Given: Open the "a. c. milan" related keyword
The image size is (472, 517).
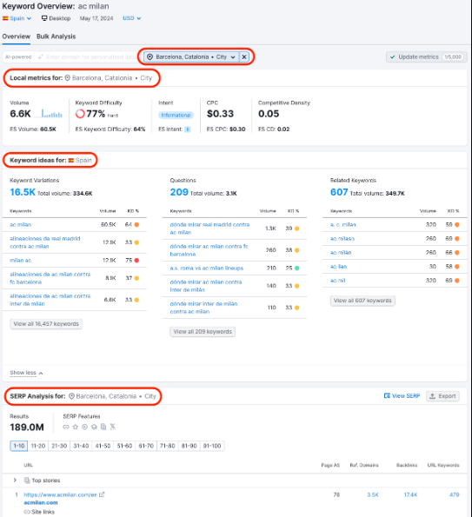Looking at the screenshot, I should click(343, 224).
